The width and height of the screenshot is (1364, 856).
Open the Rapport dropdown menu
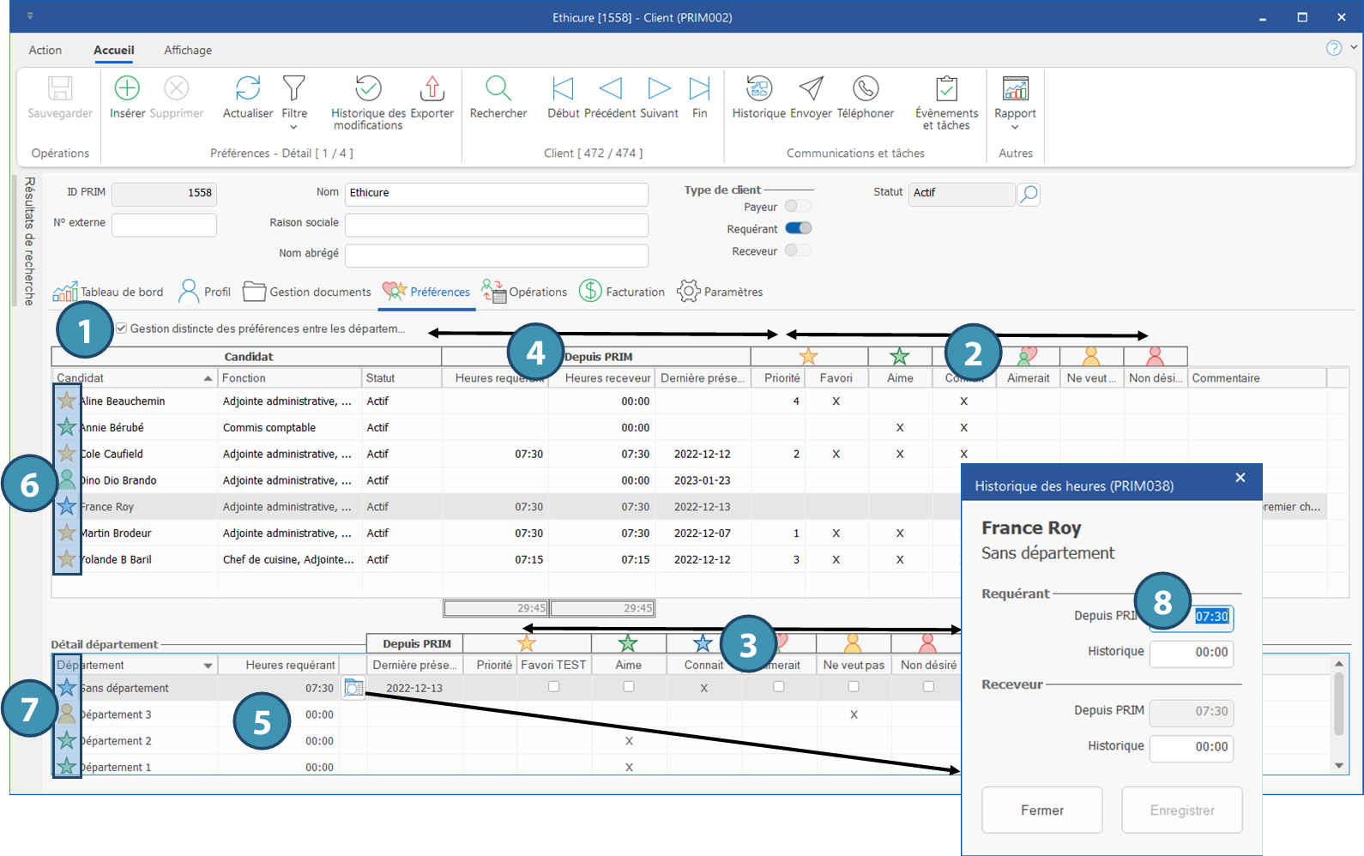1015,127
